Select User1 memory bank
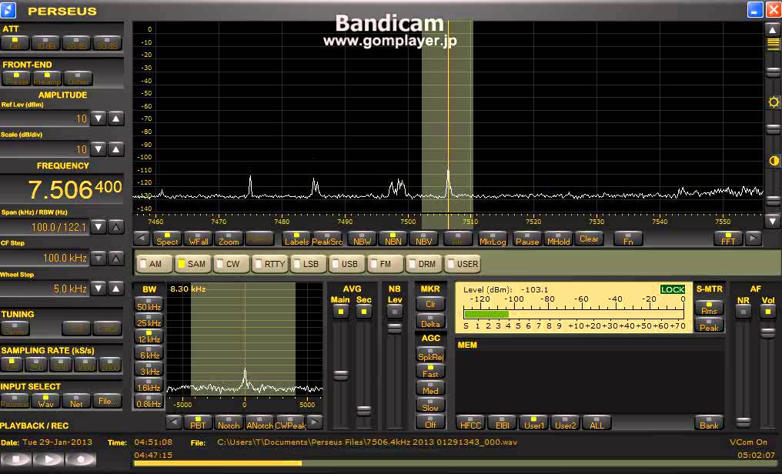 coord(533,422)
